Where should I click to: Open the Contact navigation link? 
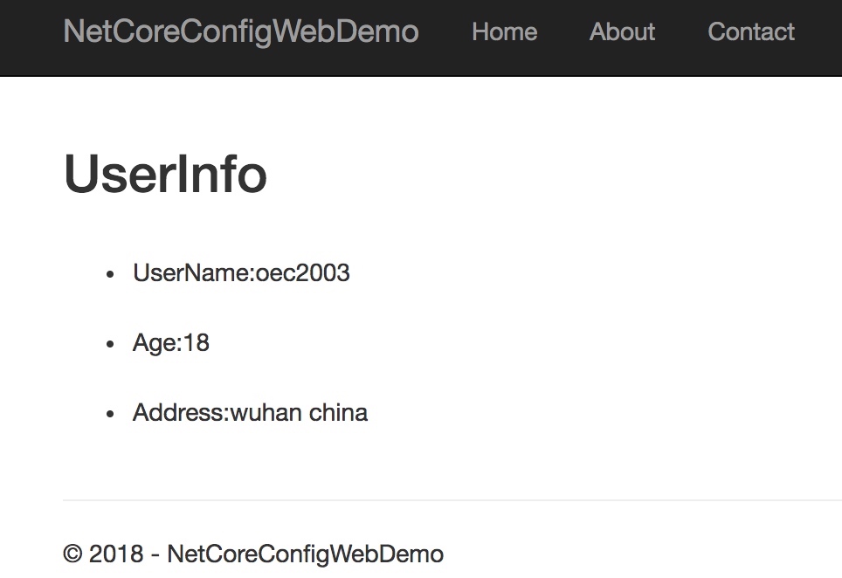click(751, 31)
